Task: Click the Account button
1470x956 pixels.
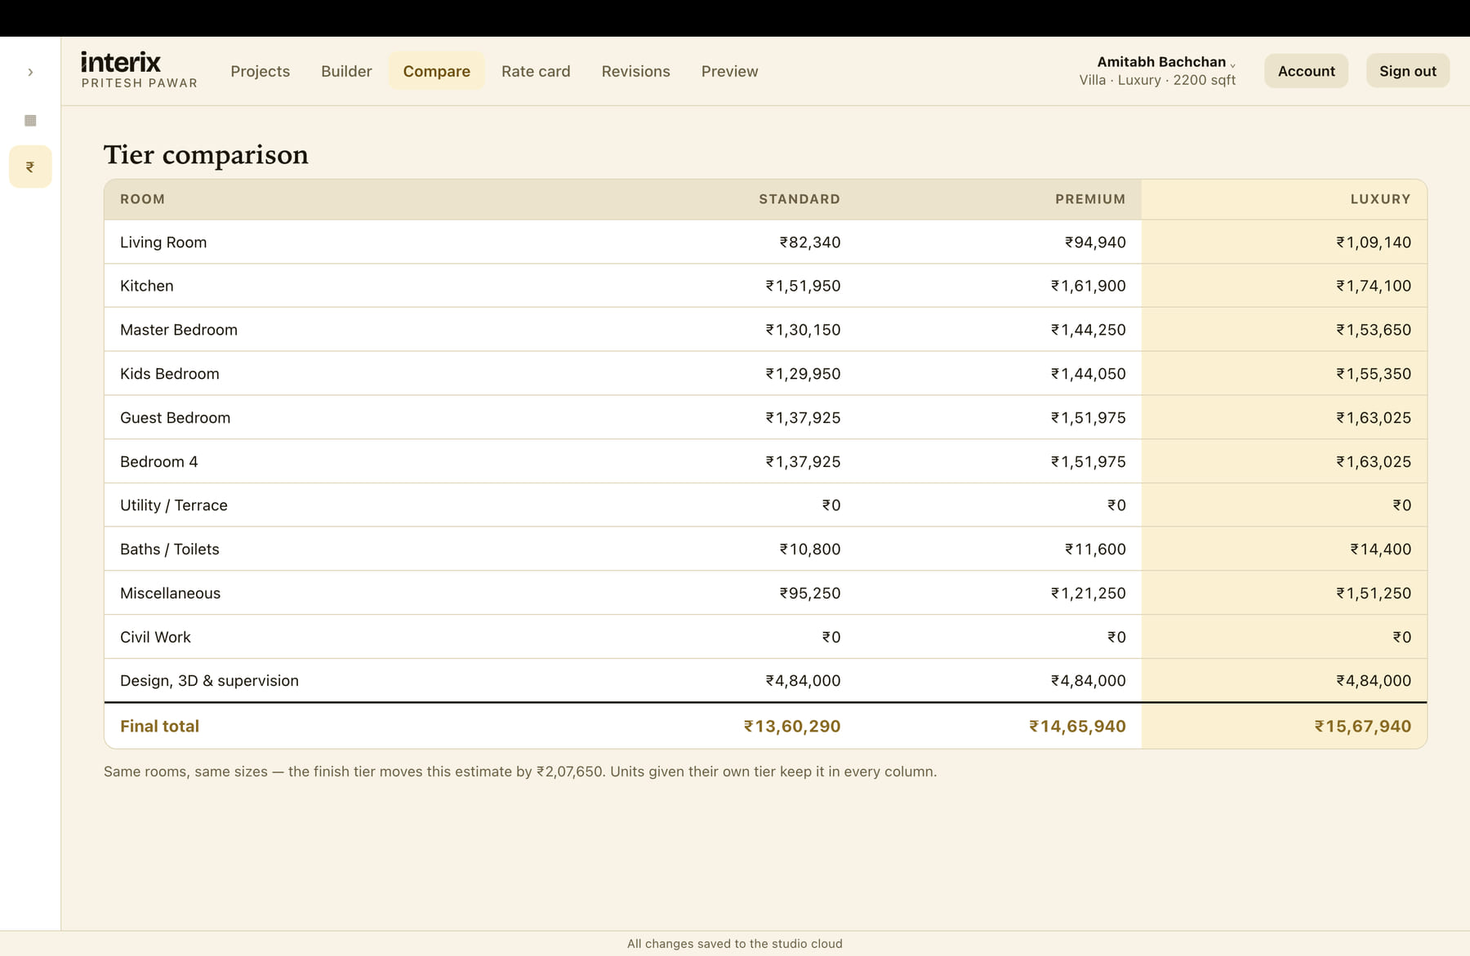Action: 1306,71
